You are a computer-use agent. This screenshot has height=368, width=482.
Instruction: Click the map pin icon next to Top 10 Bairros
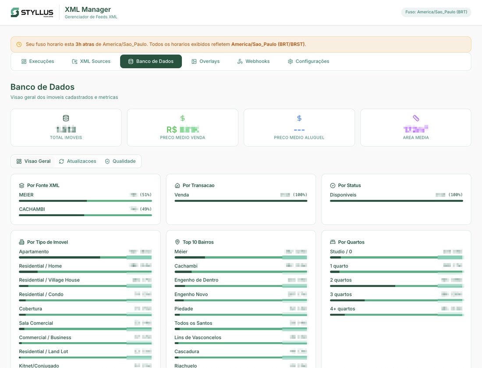click(177, 242)
